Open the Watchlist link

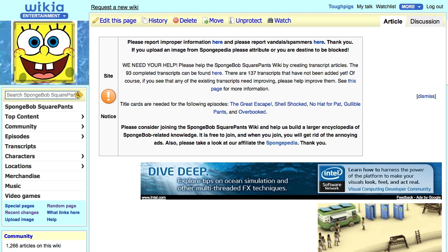pos(386,7)
